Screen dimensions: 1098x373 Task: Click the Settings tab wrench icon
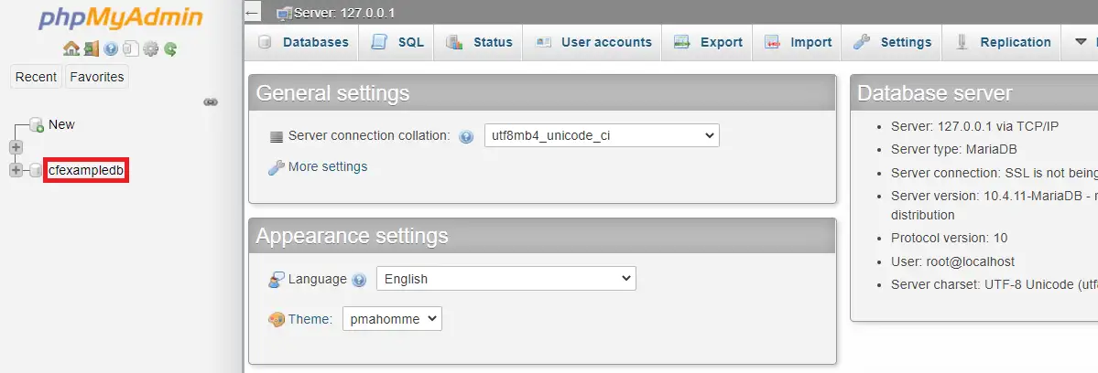(862, 42)
